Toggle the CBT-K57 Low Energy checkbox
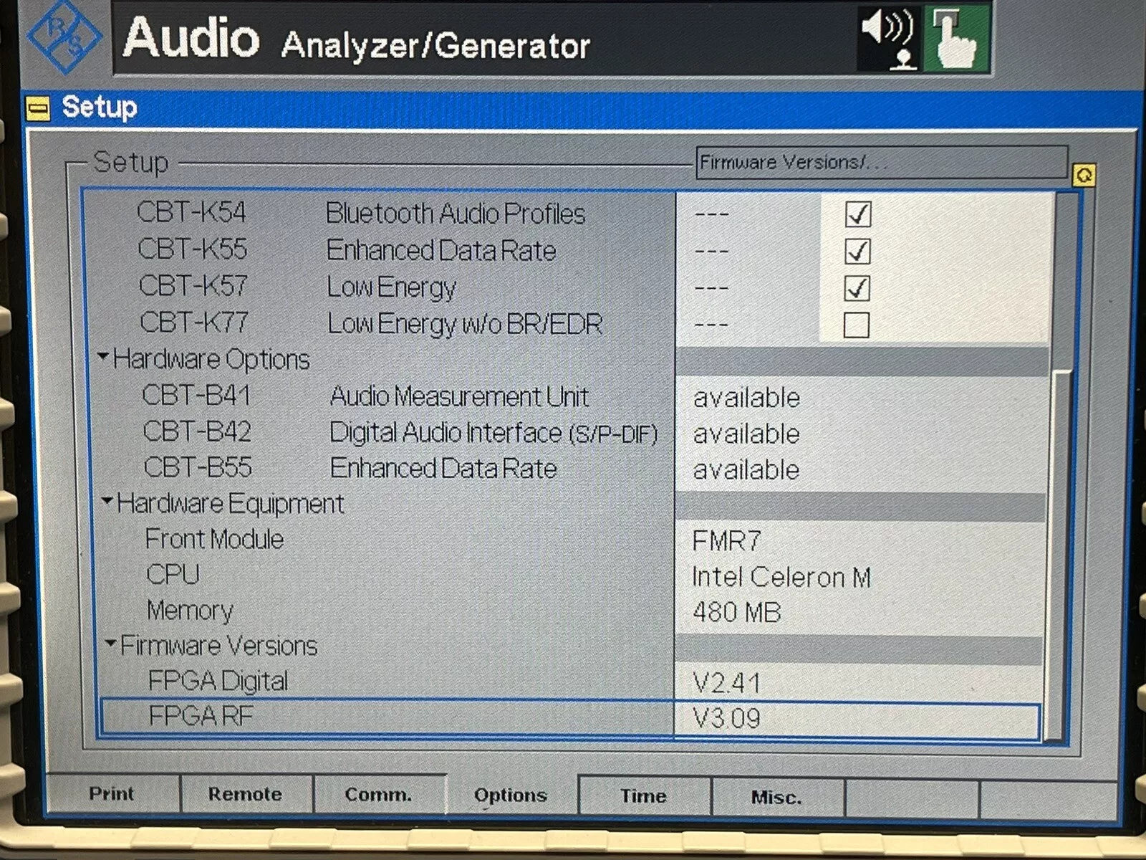 point(857,288)
